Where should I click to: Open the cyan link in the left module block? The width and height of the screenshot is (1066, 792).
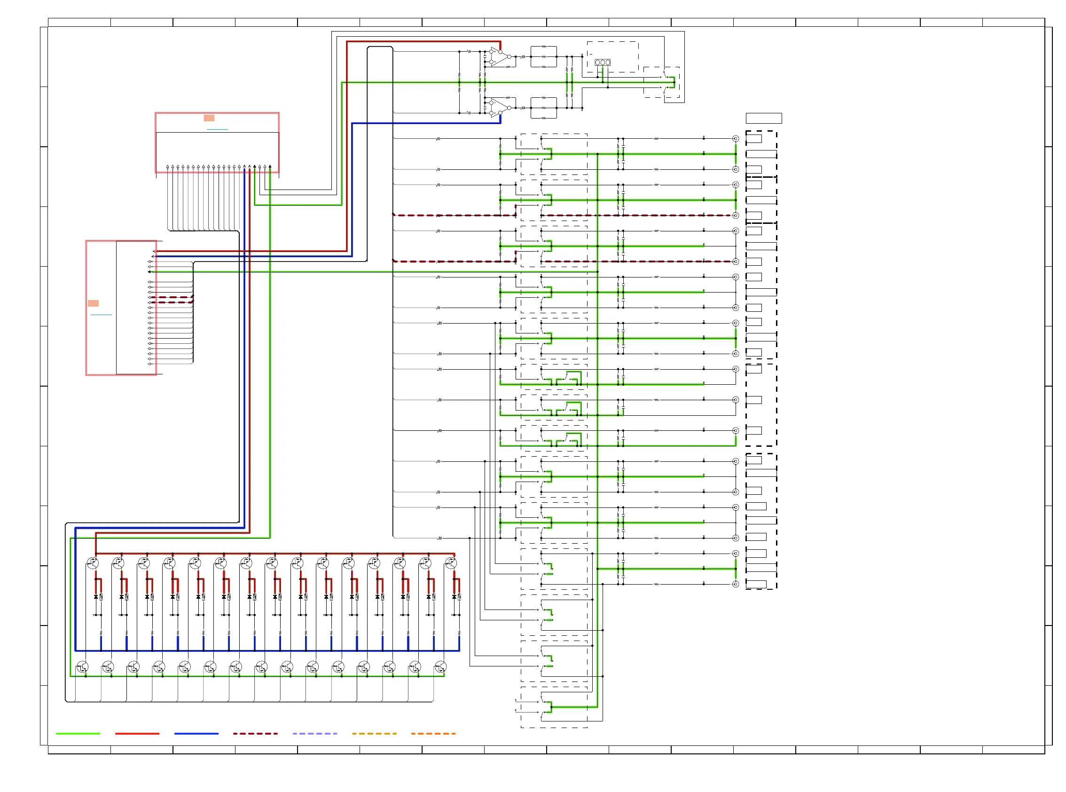[x=101, y=315]
